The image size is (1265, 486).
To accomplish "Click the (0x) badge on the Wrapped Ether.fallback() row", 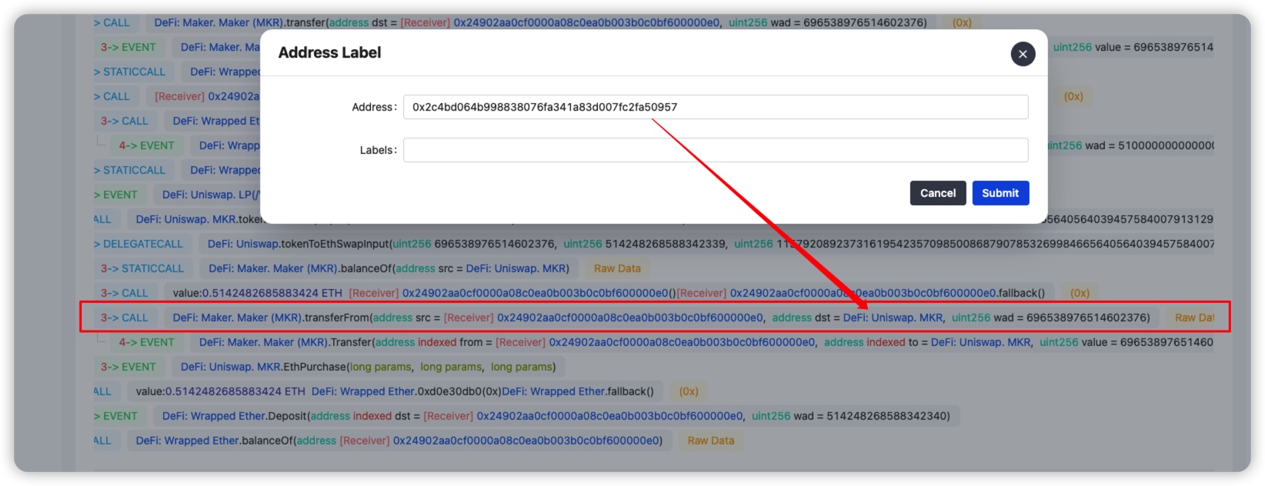I will click(x=689, y=391).
